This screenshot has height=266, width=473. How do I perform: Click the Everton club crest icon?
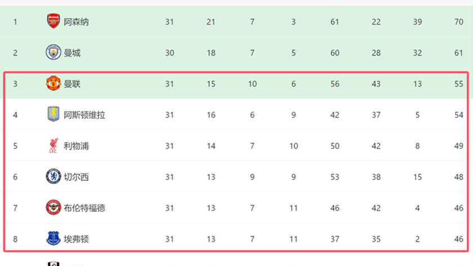click(52, 239)
